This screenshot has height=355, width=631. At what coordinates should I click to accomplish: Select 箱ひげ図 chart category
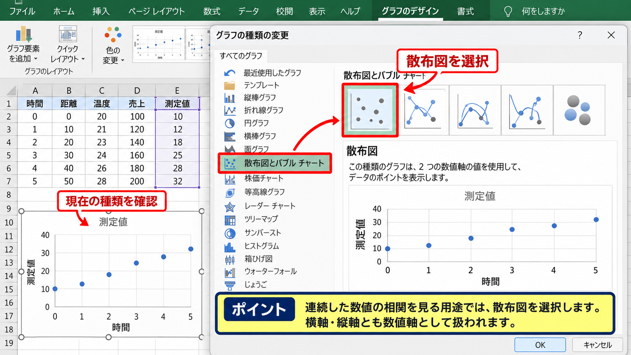pyautogui.click(x=248, y=259)
